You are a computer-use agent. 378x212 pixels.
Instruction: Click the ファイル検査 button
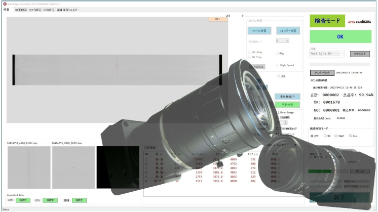(x=259, y=31)
